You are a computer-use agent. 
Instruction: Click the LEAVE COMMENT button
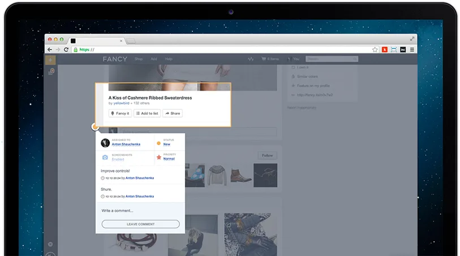[x=140, y=224]
